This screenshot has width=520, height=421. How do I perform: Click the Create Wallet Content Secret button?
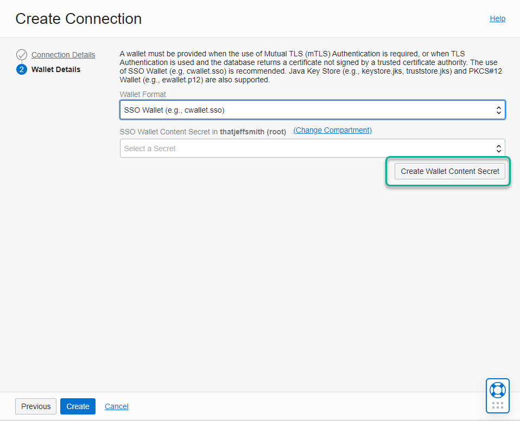click(x=449, y=171)
